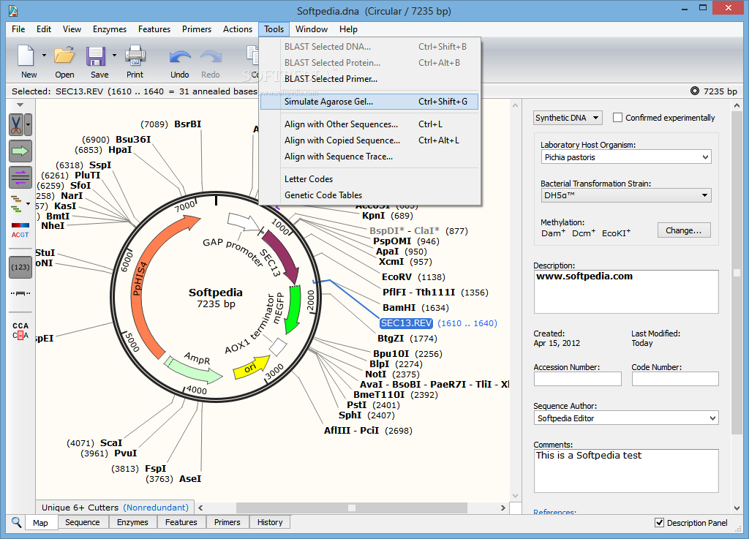This screenshot has width=749, height=539.
Task: Open the scissors tool dropdown arrow
Action: tap(29, 125)
